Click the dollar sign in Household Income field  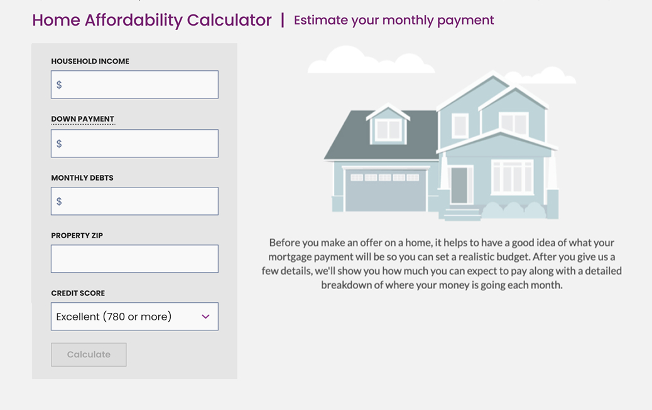click(x=59, y=85)
